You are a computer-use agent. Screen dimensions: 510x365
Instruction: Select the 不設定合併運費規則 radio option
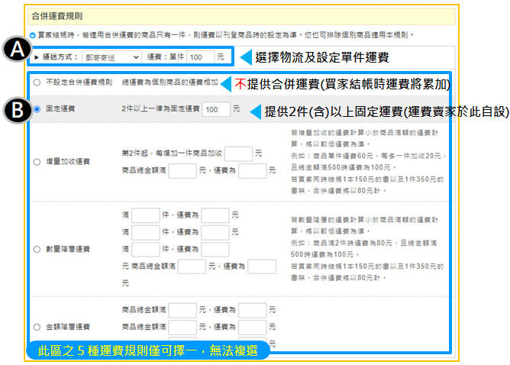coord(37,81)
